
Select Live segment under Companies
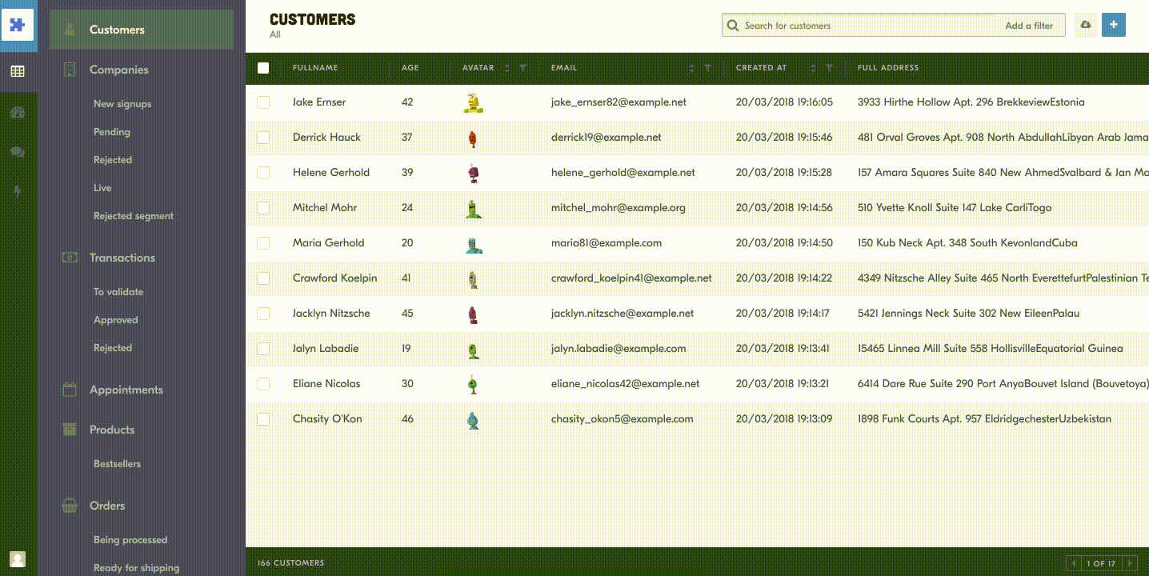pos(102,188)
